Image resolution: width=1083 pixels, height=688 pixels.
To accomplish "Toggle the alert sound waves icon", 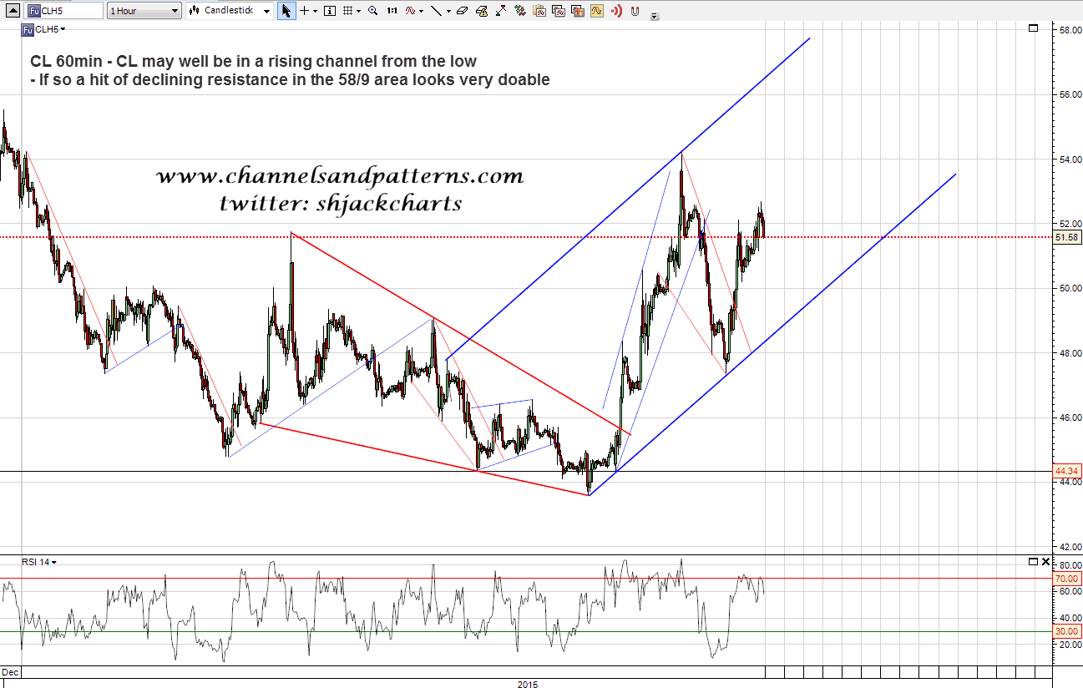I will 616,11.
